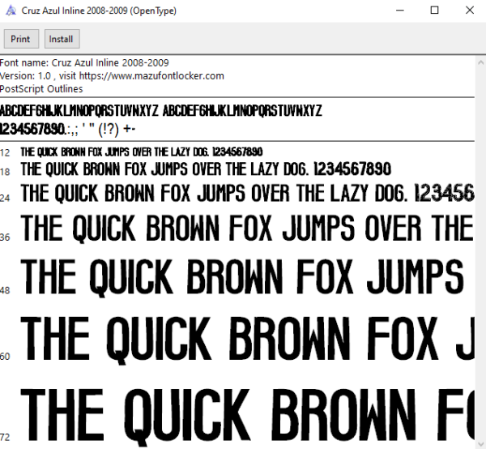The width and height of the screenshot is (486, 449).
Task: Click the '60' size label
Action: (x=5, y=357)
